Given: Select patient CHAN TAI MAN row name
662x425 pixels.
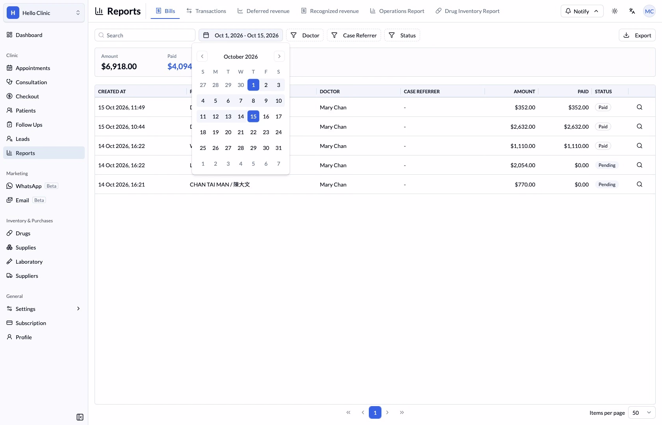Looking at the screenshot, I should pyautogui.click(x=220, y=184).
